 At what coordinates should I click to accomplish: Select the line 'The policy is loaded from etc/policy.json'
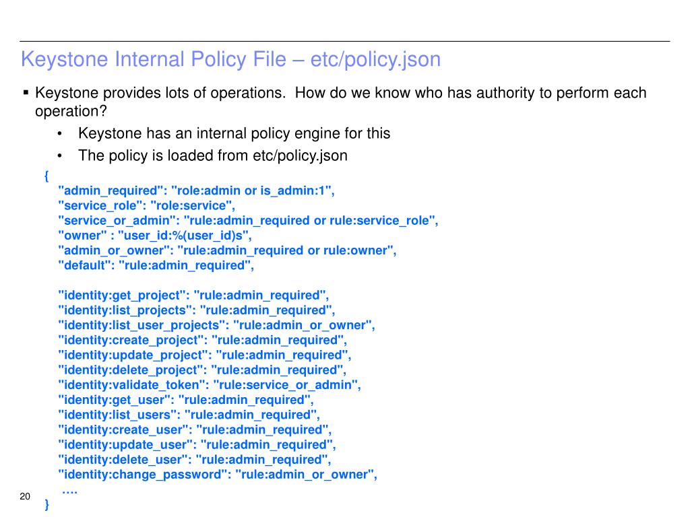click(x=212, y=156)
